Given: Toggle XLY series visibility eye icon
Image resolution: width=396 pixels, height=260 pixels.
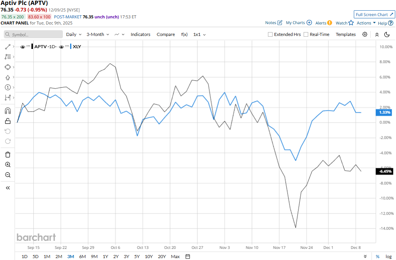Looking at the screenshot, I should 61,47.
